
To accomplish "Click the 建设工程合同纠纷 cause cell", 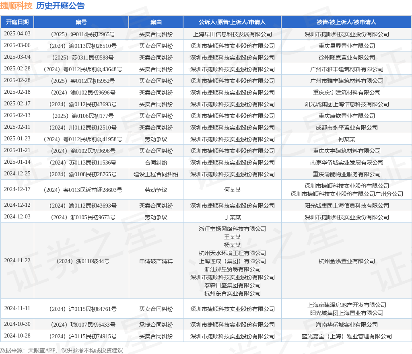I will (x=156, y=174).
